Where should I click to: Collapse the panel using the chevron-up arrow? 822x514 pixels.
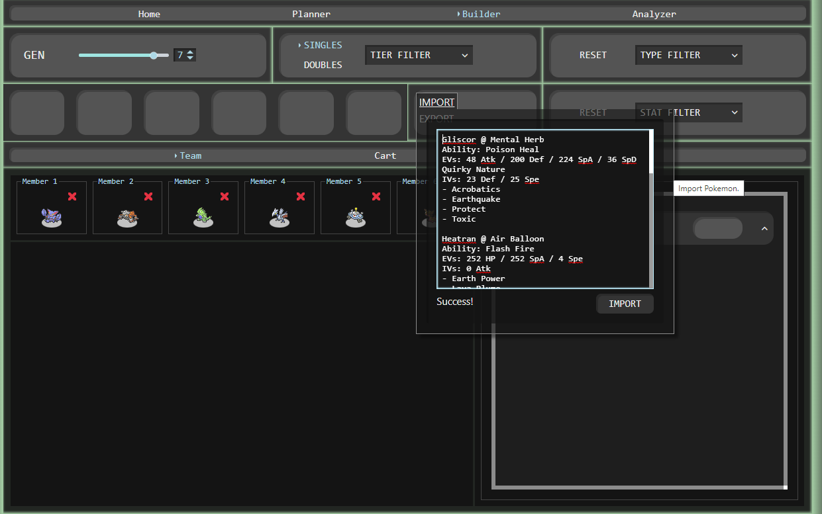pyautogui.click(x=764, y=228)
